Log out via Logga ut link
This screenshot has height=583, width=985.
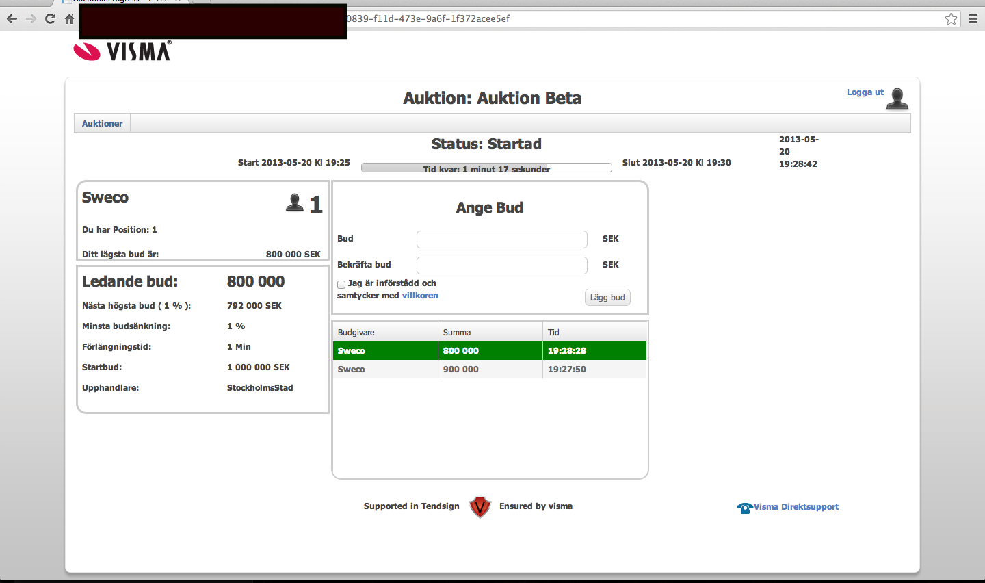tap(865, 92)
